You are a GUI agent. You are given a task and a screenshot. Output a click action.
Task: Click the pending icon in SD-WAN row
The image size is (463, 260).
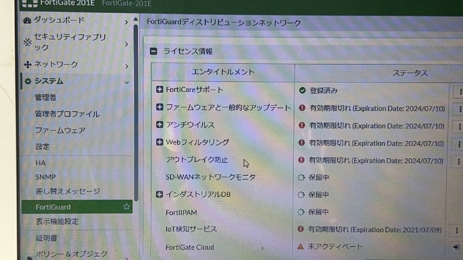(301, 178)
